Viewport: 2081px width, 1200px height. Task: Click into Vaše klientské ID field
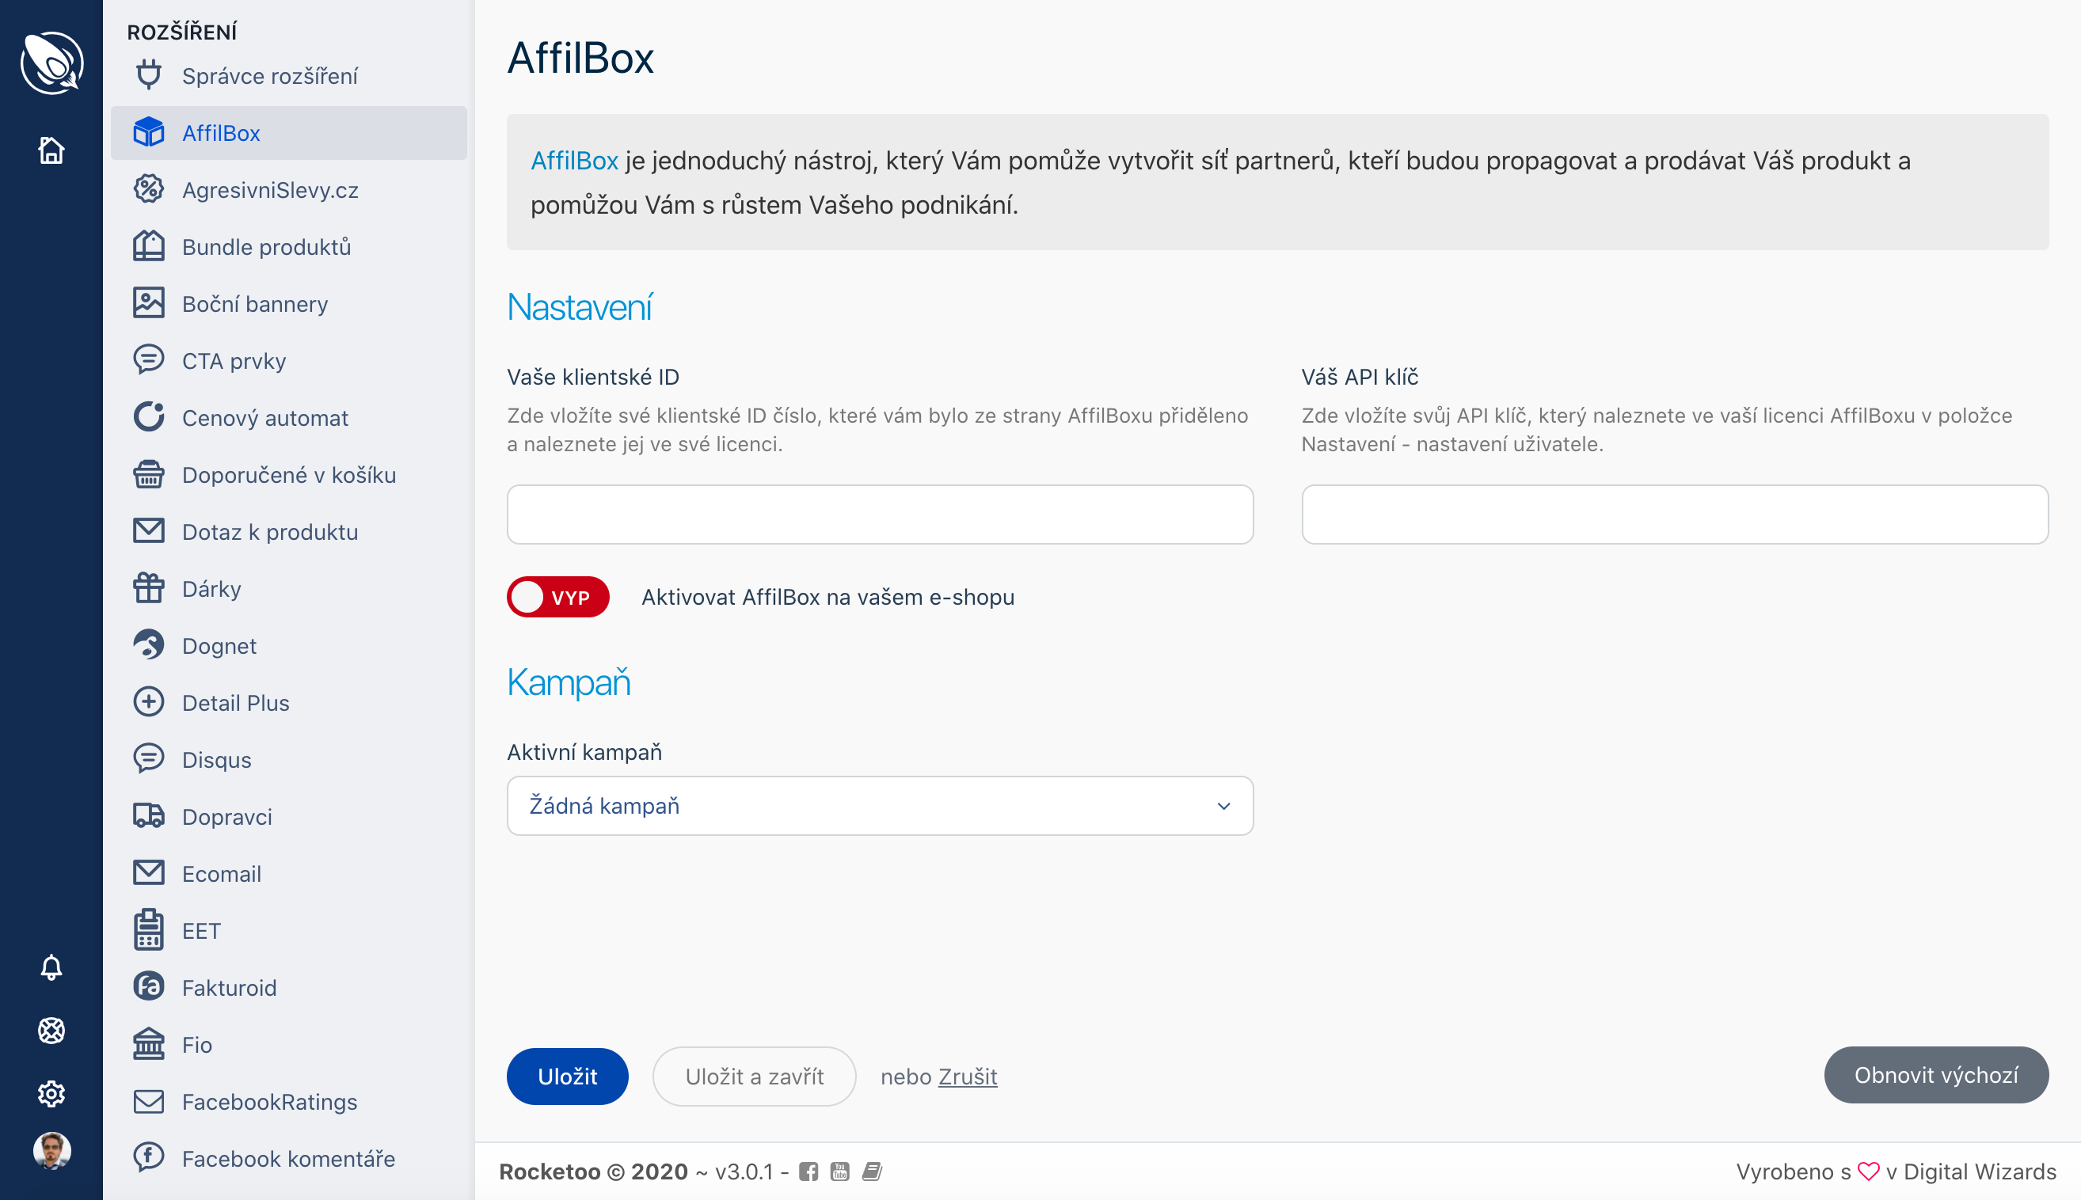click(x=880, y=515)
